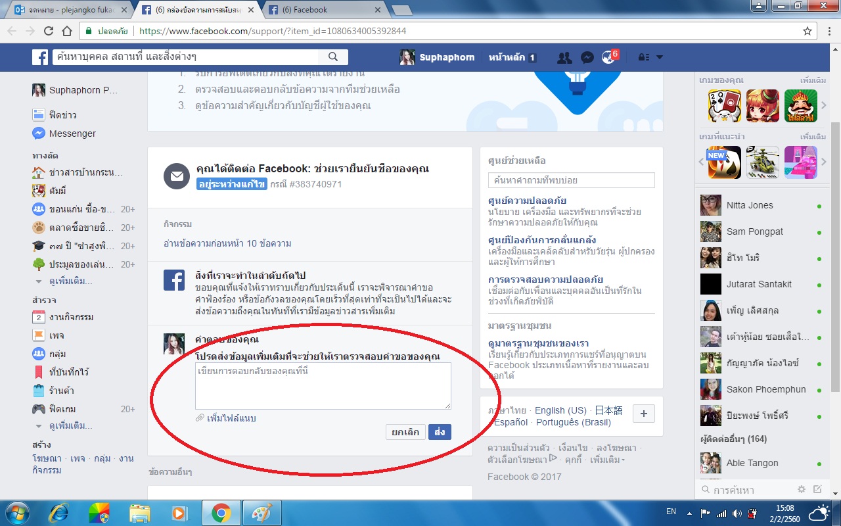Open the friend requests icon

point(564,57)
